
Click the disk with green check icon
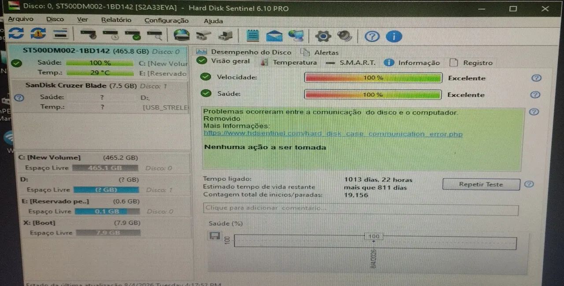pyautogui.click(x=133, y=34)
